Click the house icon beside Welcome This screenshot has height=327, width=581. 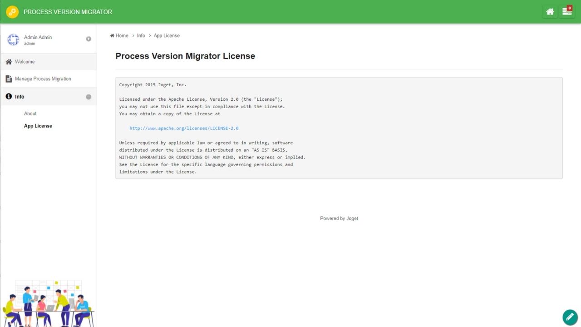[x=9, y=62]
